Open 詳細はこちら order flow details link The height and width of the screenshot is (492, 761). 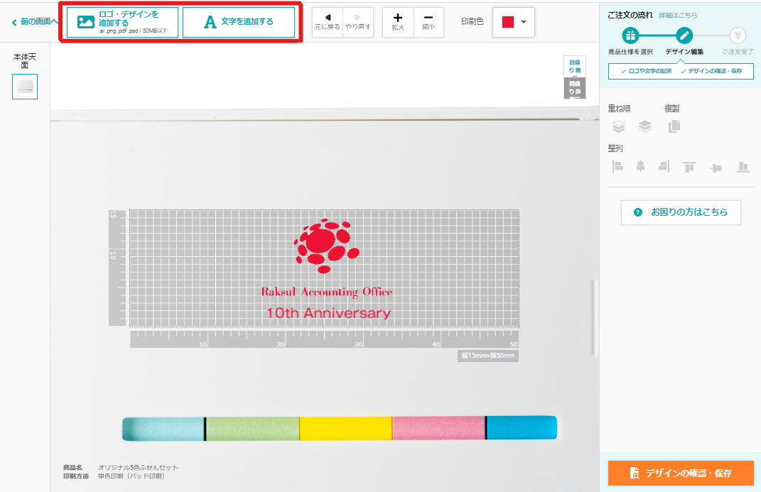678,16
